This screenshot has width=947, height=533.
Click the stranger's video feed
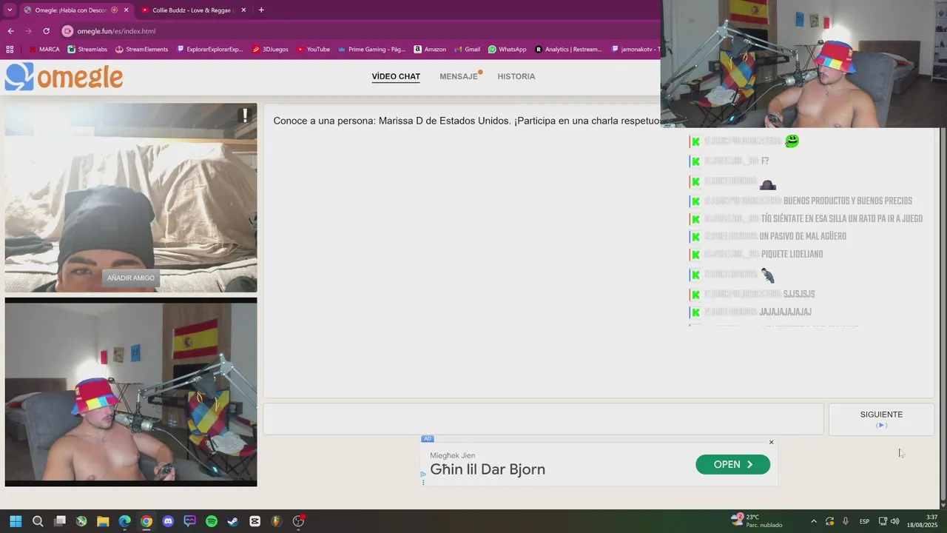pos(131,198)
